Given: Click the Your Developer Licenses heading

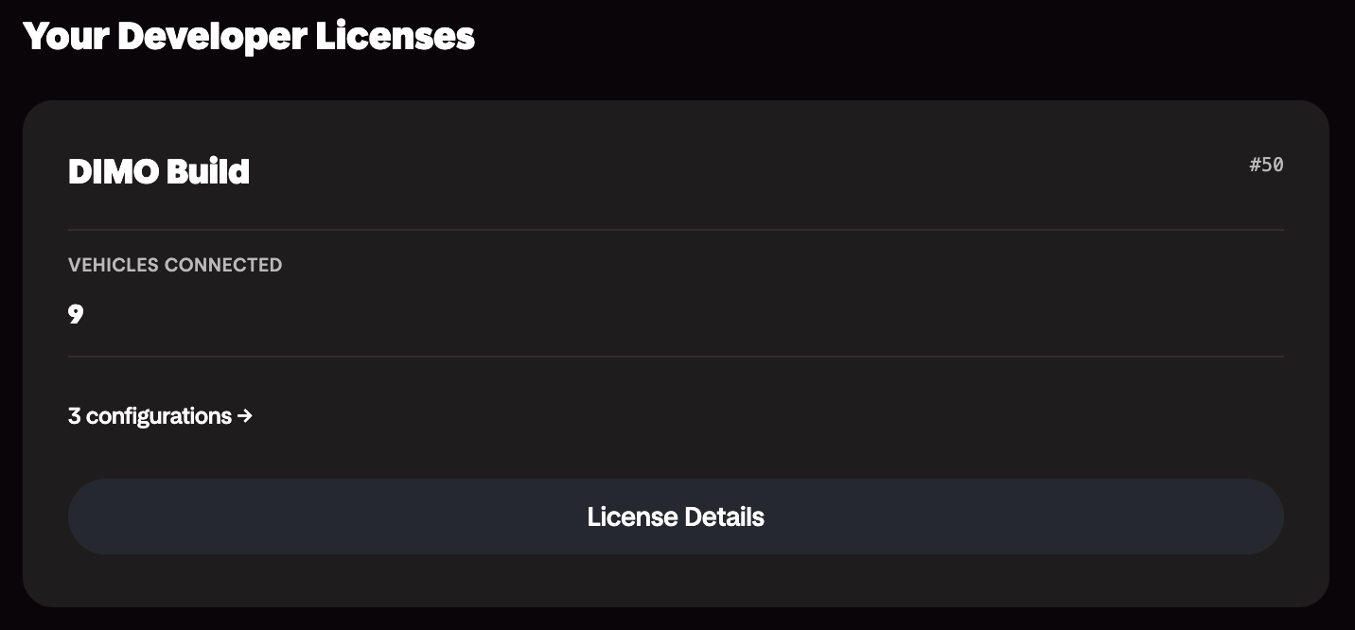Looking at the screenshot, I should 249,36.
